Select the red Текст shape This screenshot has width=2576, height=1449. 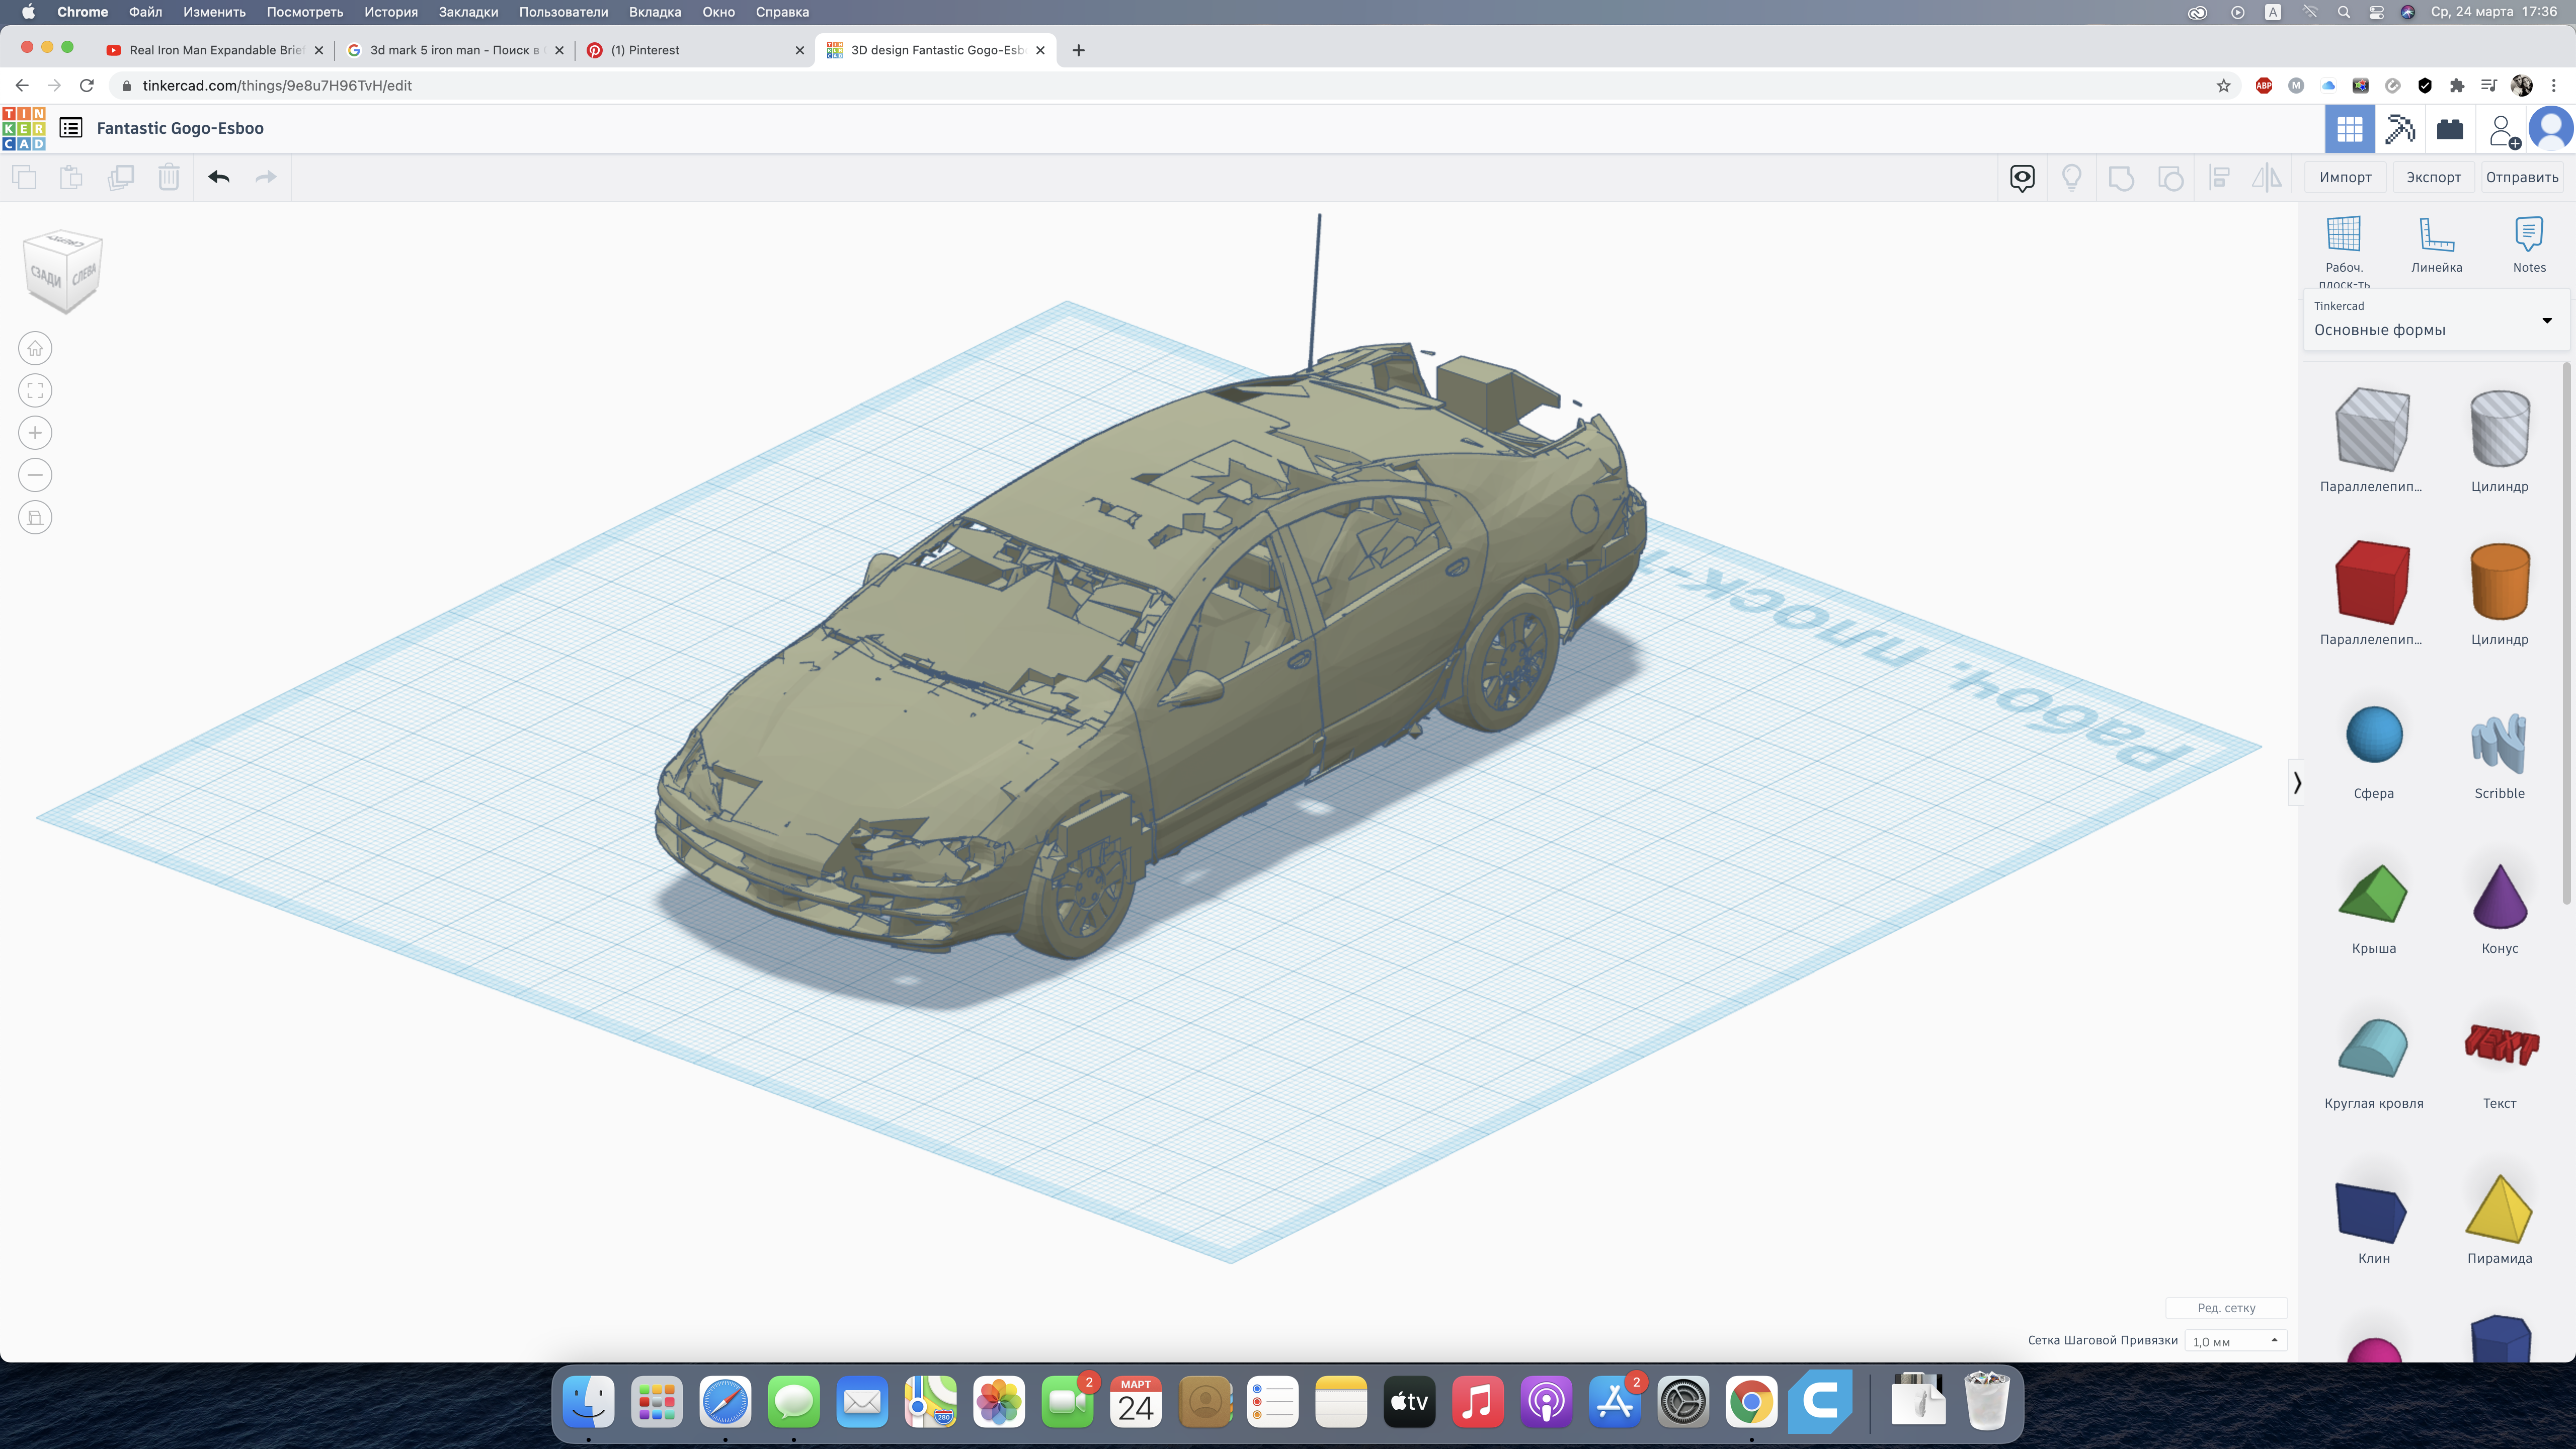[x=2500, y=1045]
